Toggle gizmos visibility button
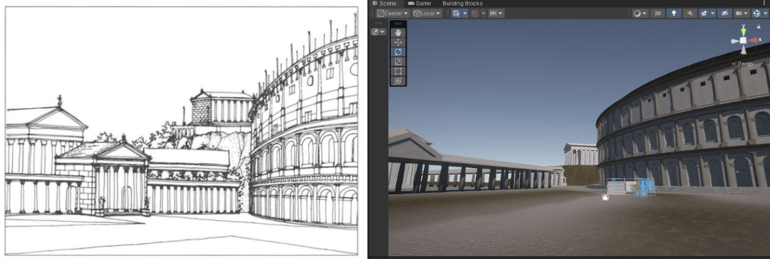This screenshot has height=259, width=770. [x=756, y=13]
